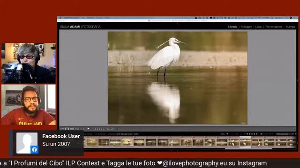The height and width of the screenshot is (168, 300).
Task: Open the Apple menu in the macOS menu bar
Action: tap(60, 18)
